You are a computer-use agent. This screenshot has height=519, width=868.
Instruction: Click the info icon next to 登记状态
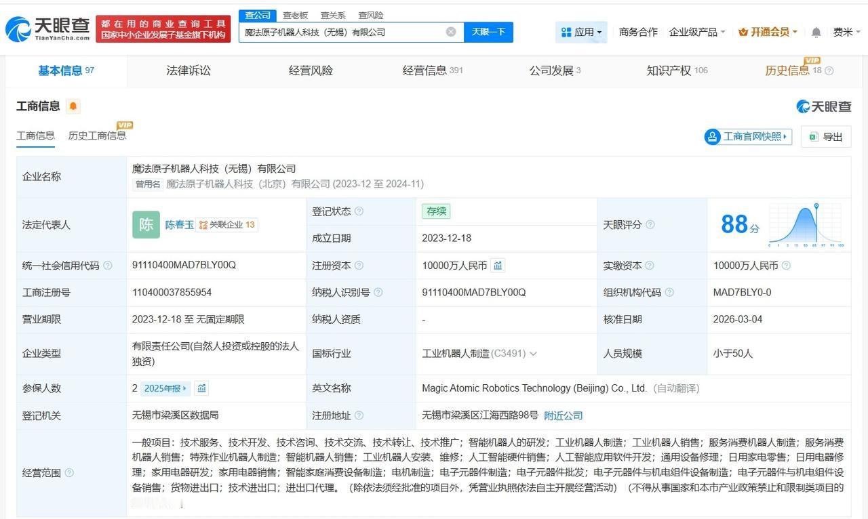click(359, 211)
